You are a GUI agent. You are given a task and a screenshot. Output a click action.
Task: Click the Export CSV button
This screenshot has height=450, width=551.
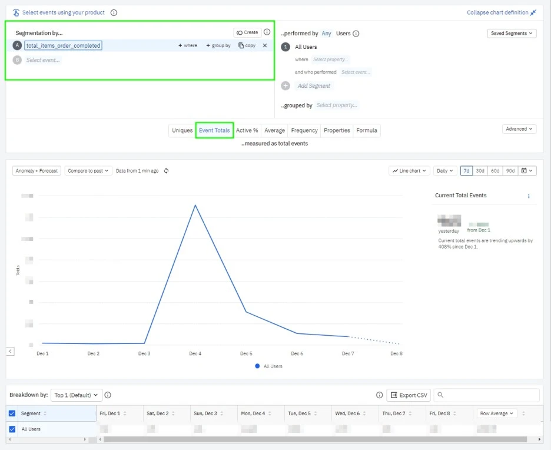coord(409,395)
